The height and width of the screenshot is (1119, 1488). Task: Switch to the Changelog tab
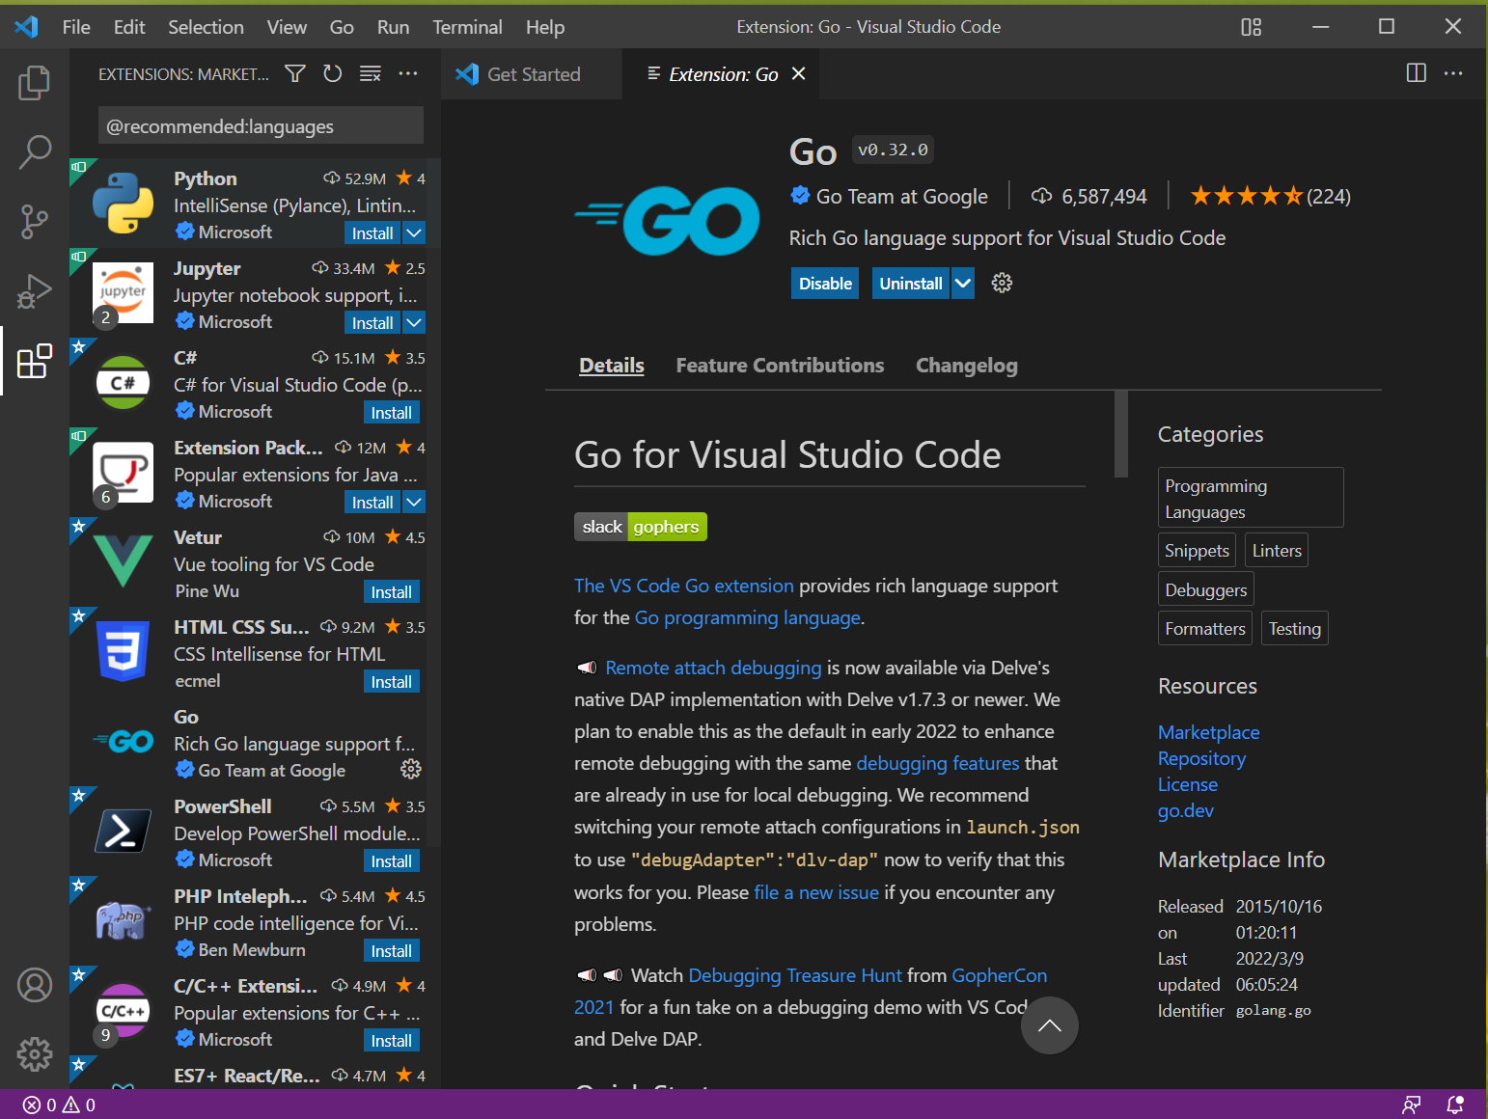[967, 366]
